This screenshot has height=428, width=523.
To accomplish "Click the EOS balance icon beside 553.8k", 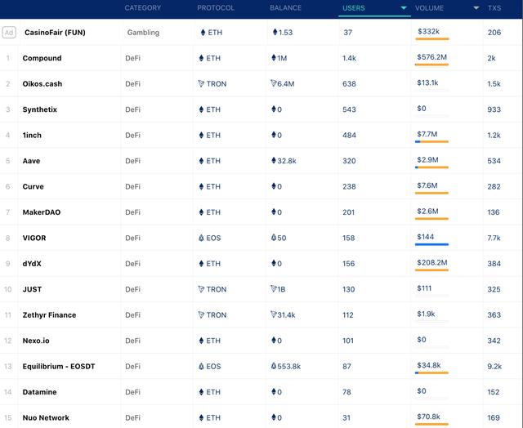I will [x=274, y=366].
